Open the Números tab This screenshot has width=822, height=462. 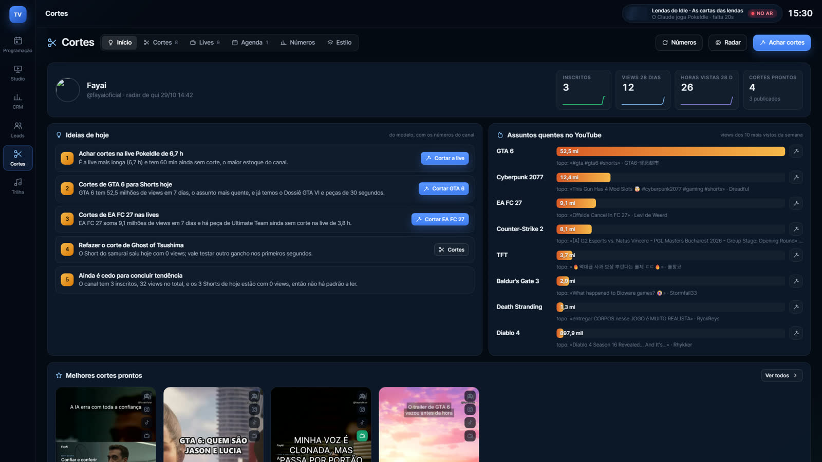297,43
